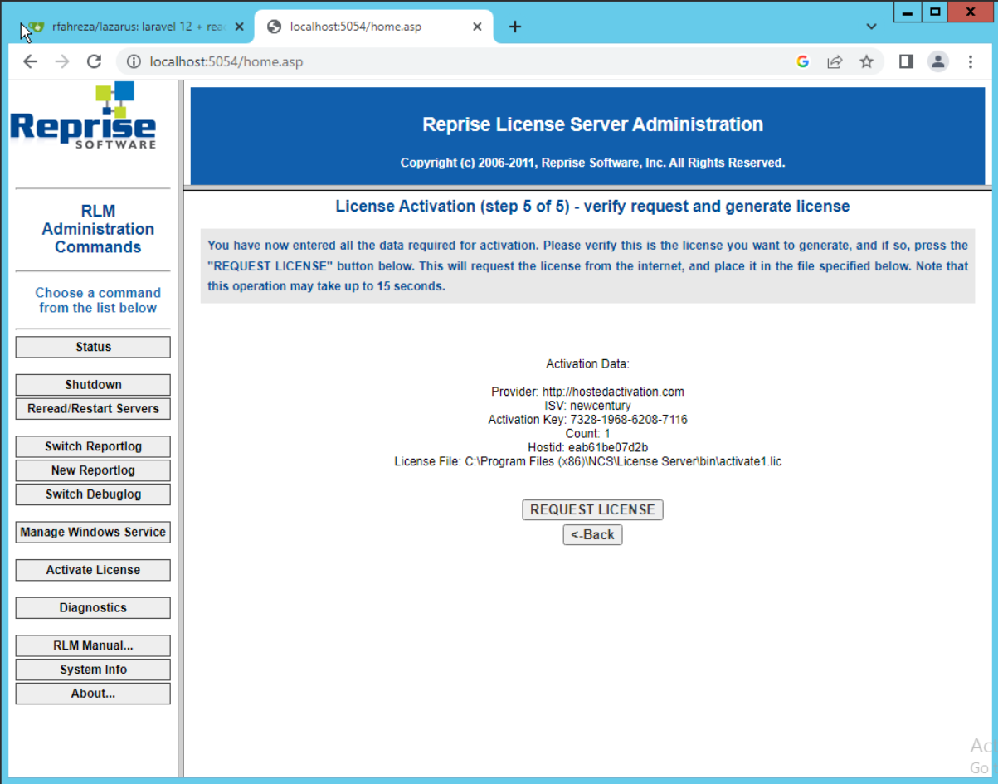Focus the address bar showing localhost:5054/home.asp

pos(465,61)
